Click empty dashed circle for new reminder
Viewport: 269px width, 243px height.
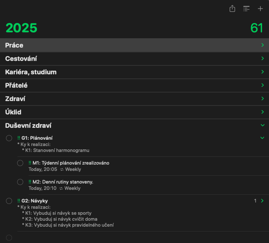(x=9, y=238)
